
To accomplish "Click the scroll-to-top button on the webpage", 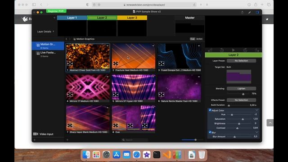I will click(270, 123).
